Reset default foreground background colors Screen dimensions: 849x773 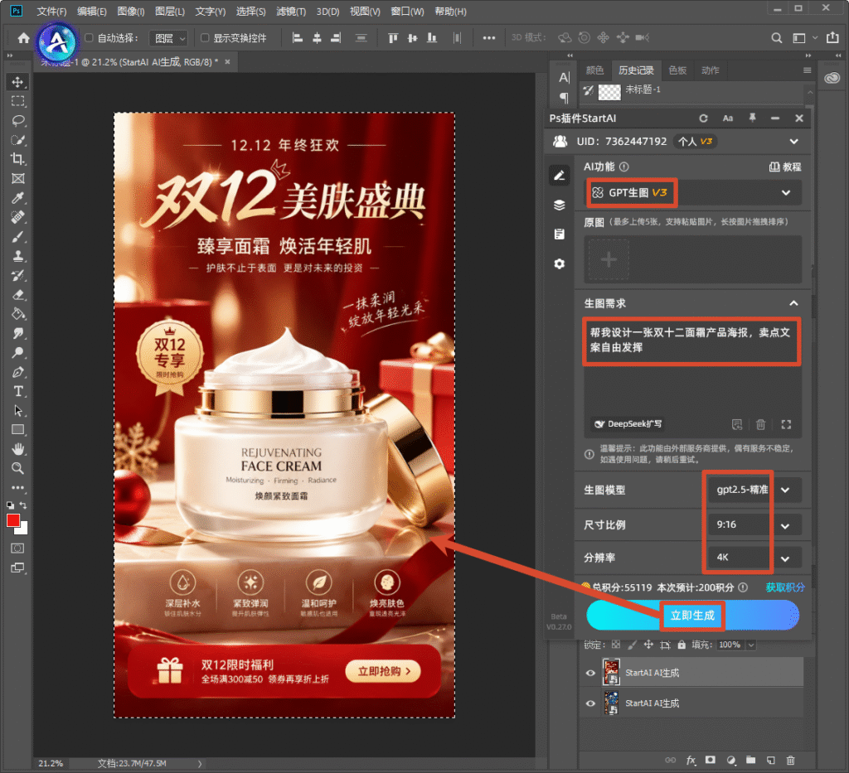pyautogui.click(x=10, y=505)
